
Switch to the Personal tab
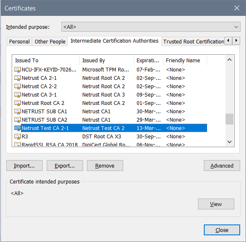click(x=19, y=42)
